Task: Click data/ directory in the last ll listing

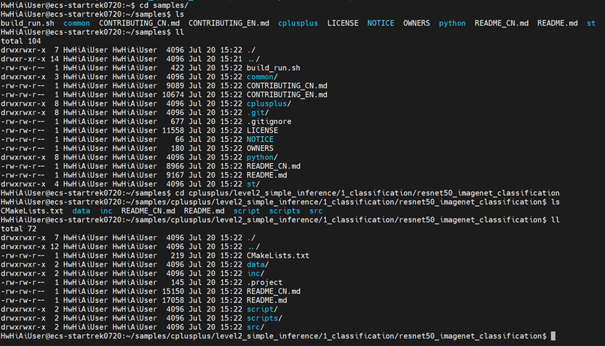Action: (x=258, y=264)
